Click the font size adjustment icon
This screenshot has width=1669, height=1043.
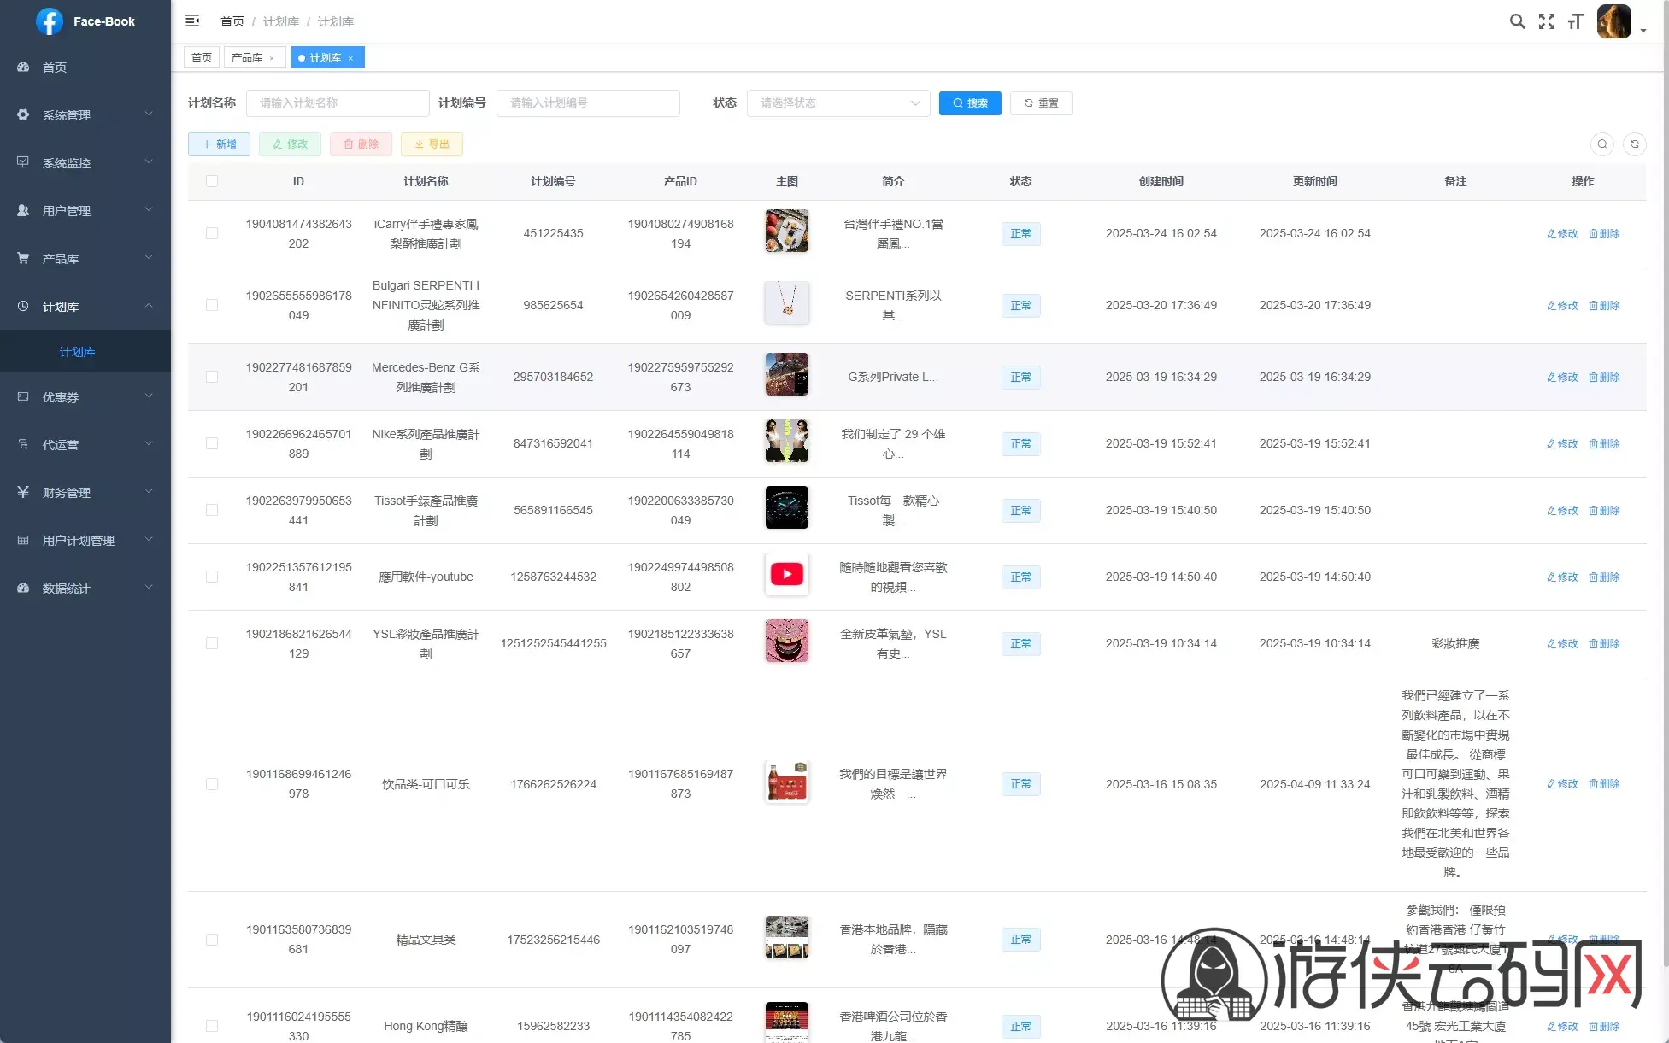pyautogui.click(x=1575, y=21)
